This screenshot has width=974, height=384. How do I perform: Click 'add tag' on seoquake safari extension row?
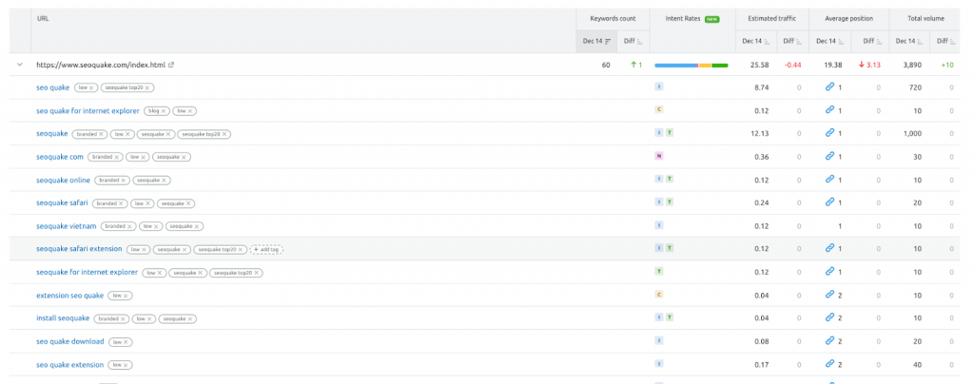tap(266, 249)
